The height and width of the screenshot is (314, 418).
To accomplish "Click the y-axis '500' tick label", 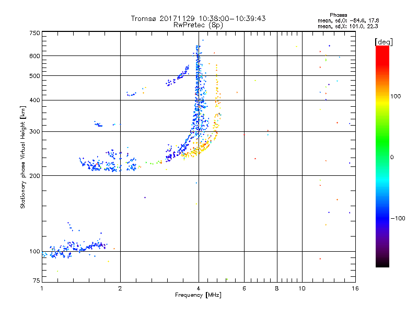I will (x=34, y=76).
